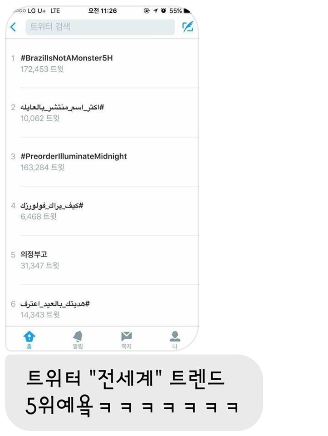Open the notifications bell icon
This screenshot has height=436, width=328.
78,340
